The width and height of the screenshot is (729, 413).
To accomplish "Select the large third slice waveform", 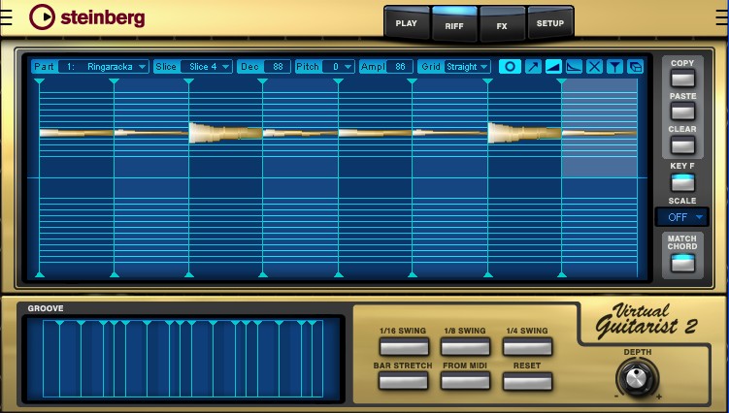I will (x=225, y=133).
